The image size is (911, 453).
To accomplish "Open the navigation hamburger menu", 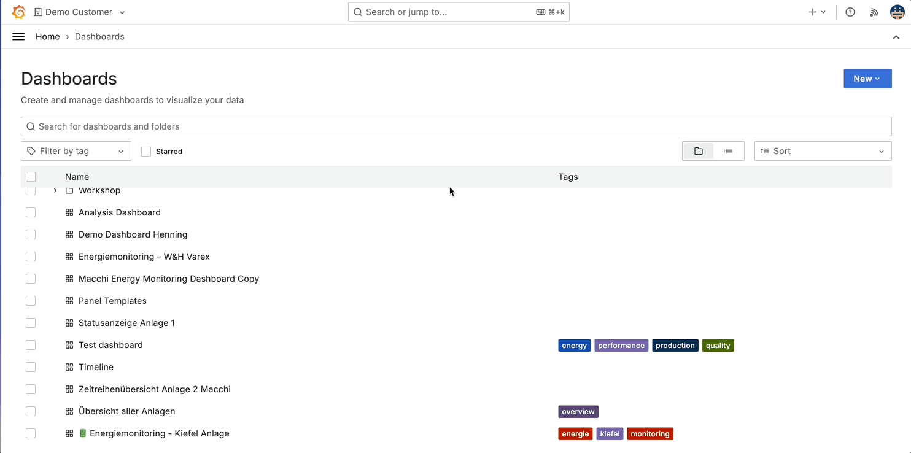I will [x=18, y=36].
